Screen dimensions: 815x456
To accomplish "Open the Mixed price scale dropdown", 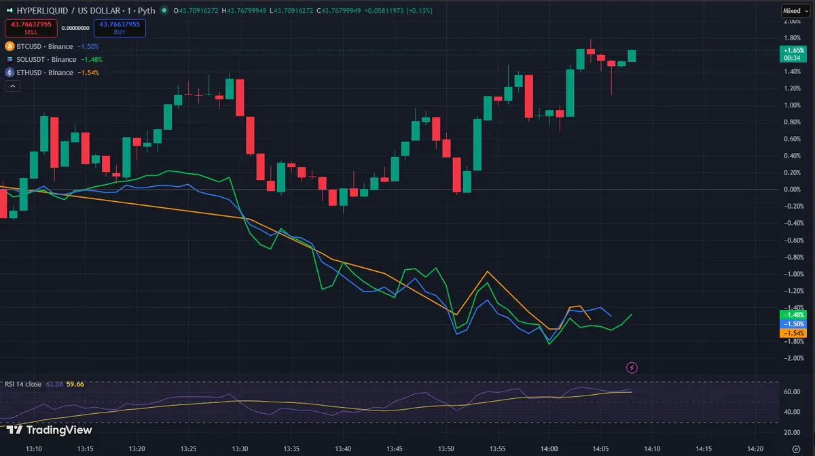I will pyautogui.click(x=795, y=10).
